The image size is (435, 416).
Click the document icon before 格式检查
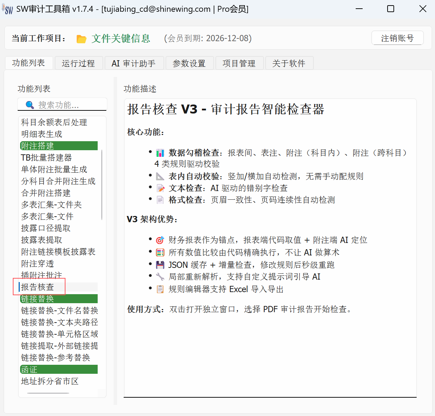pos(160,199)
